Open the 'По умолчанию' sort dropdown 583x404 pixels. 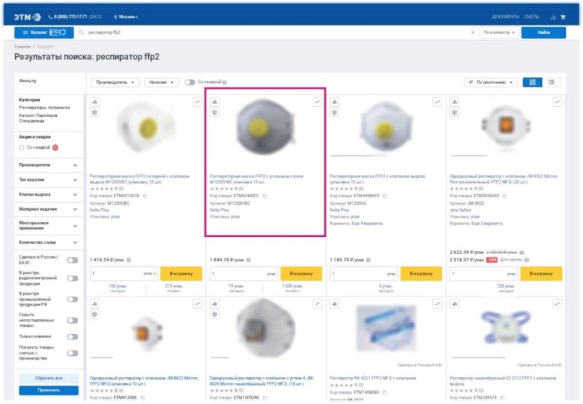coord(491,82)
